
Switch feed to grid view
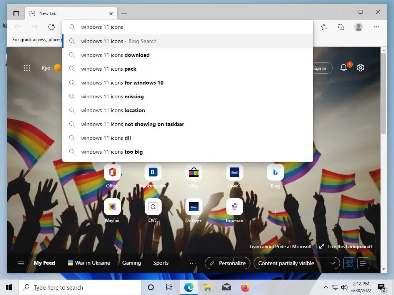[x=349, y=263]
